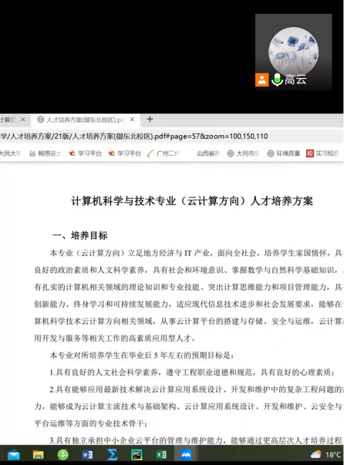
Task: Open Microsoft Word from the taskbar
Action: 87,455
